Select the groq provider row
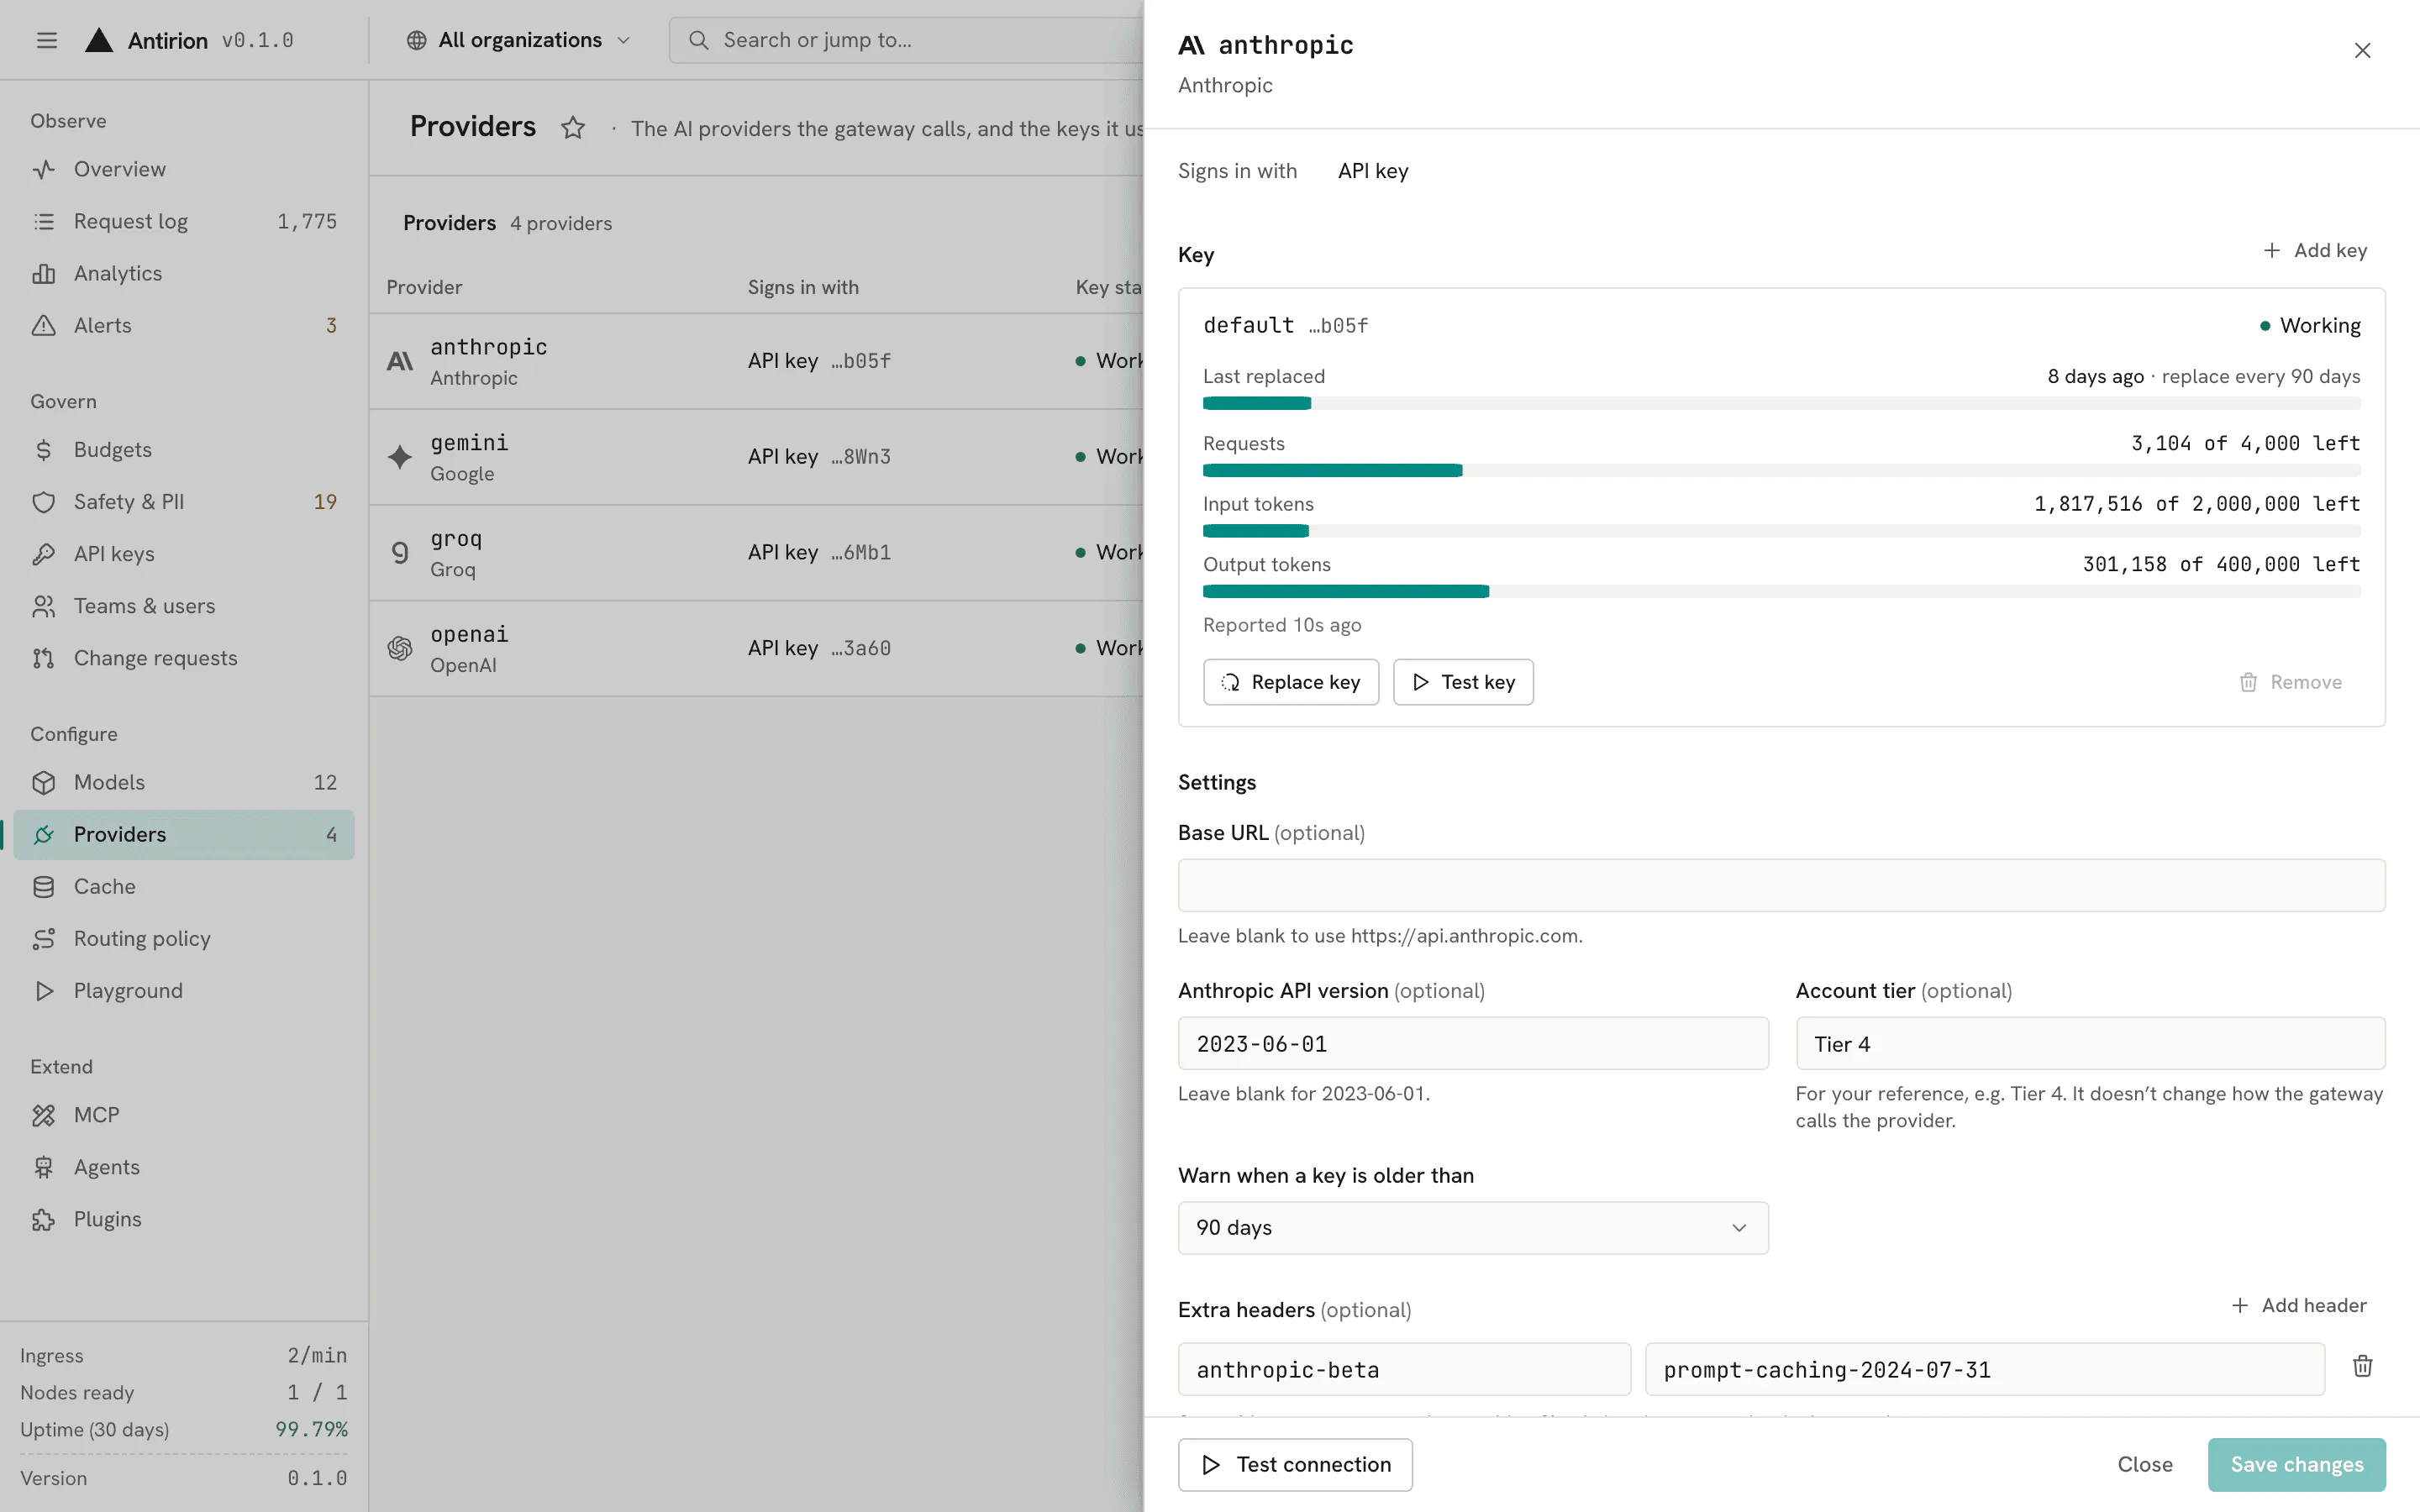The image size is (2420, 1512). [756, 553]
